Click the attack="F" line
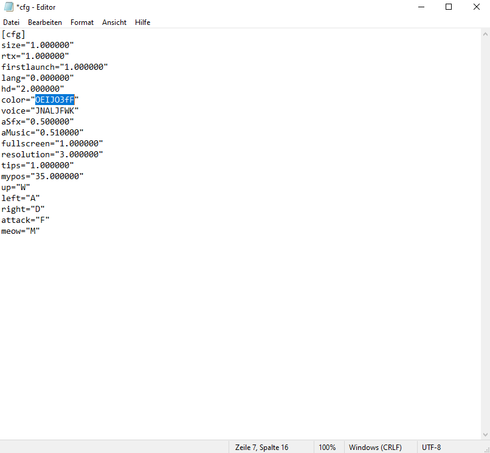 pos(26,220)
